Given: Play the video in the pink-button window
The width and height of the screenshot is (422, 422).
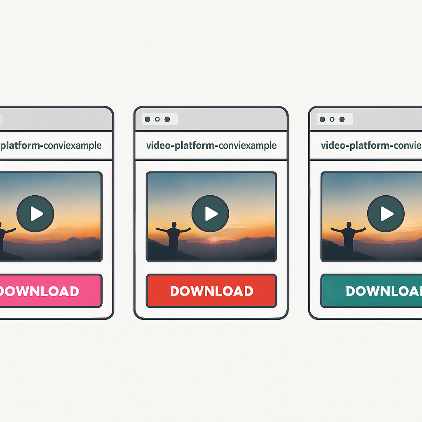Looking at the screenshot, I should (35, 213).
